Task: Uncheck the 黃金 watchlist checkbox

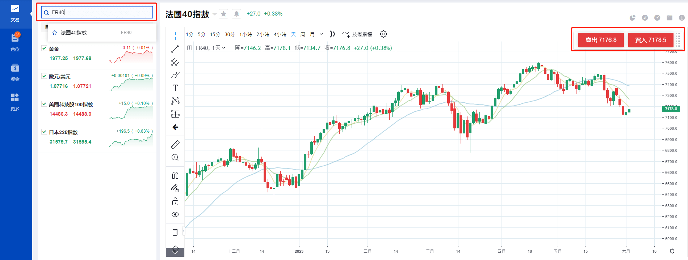Action: click(44, 48)
